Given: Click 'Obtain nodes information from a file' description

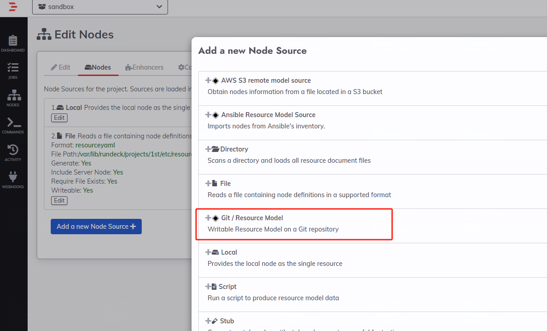Looking at the screenshot, I should click(295, 92).
